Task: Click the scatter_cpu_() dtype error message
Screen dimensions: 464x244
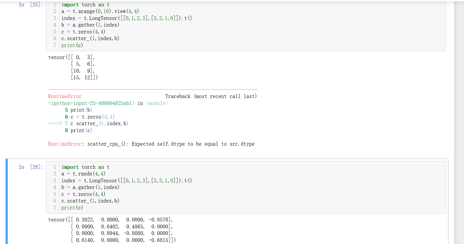Action: pyautogui.click(x=171, y=144)
